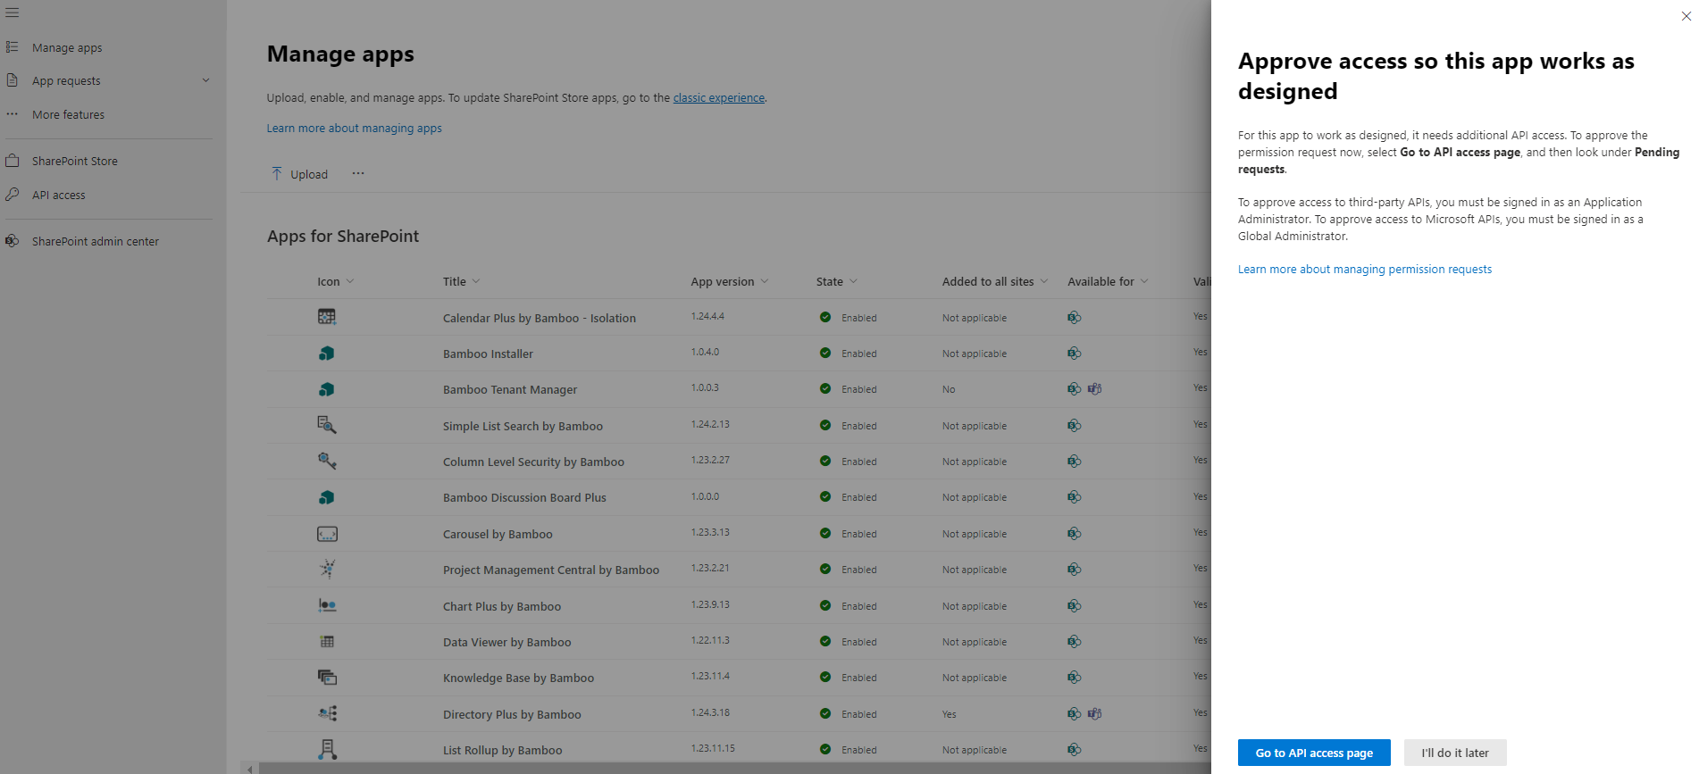Close the Approve access panel
Screen dimensions: 1699x774
pos(1686,16)
